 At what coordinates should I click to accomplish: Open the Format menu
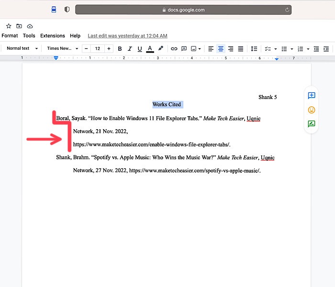[10, 36]
